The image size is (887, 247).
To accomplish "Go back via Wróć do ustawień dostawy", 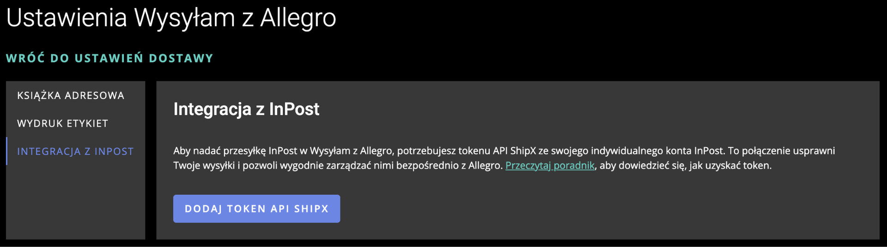I will pos(109,58).
